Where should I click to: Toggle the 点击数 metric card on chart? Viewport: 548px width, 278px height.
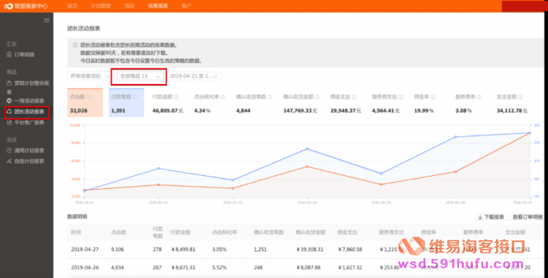[85, 103]
